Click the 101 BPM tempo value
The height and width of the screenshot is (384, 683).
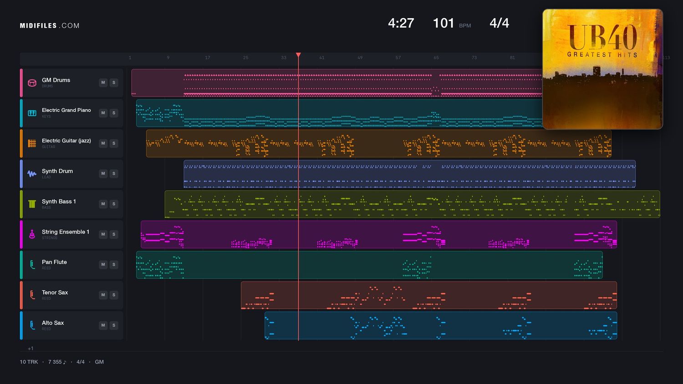tap(443, 23)
